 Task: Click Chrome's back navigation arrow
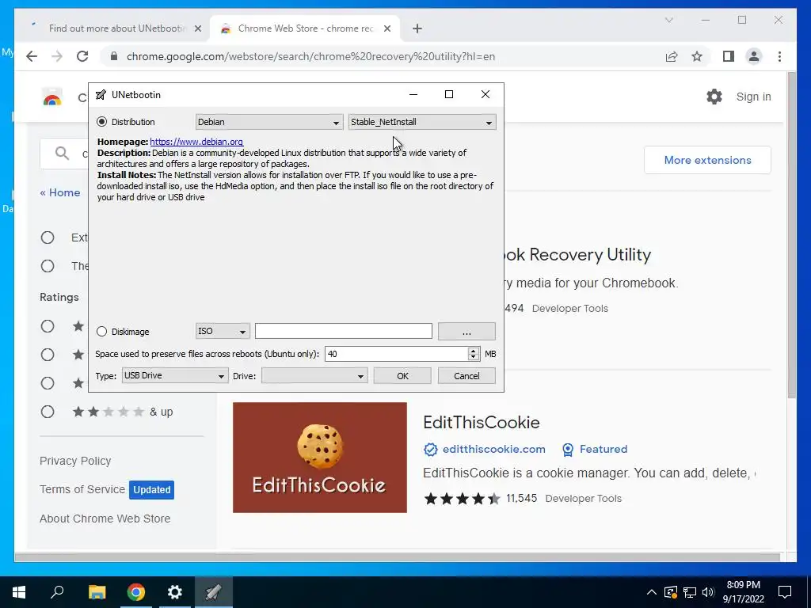(x=32, y=56)
